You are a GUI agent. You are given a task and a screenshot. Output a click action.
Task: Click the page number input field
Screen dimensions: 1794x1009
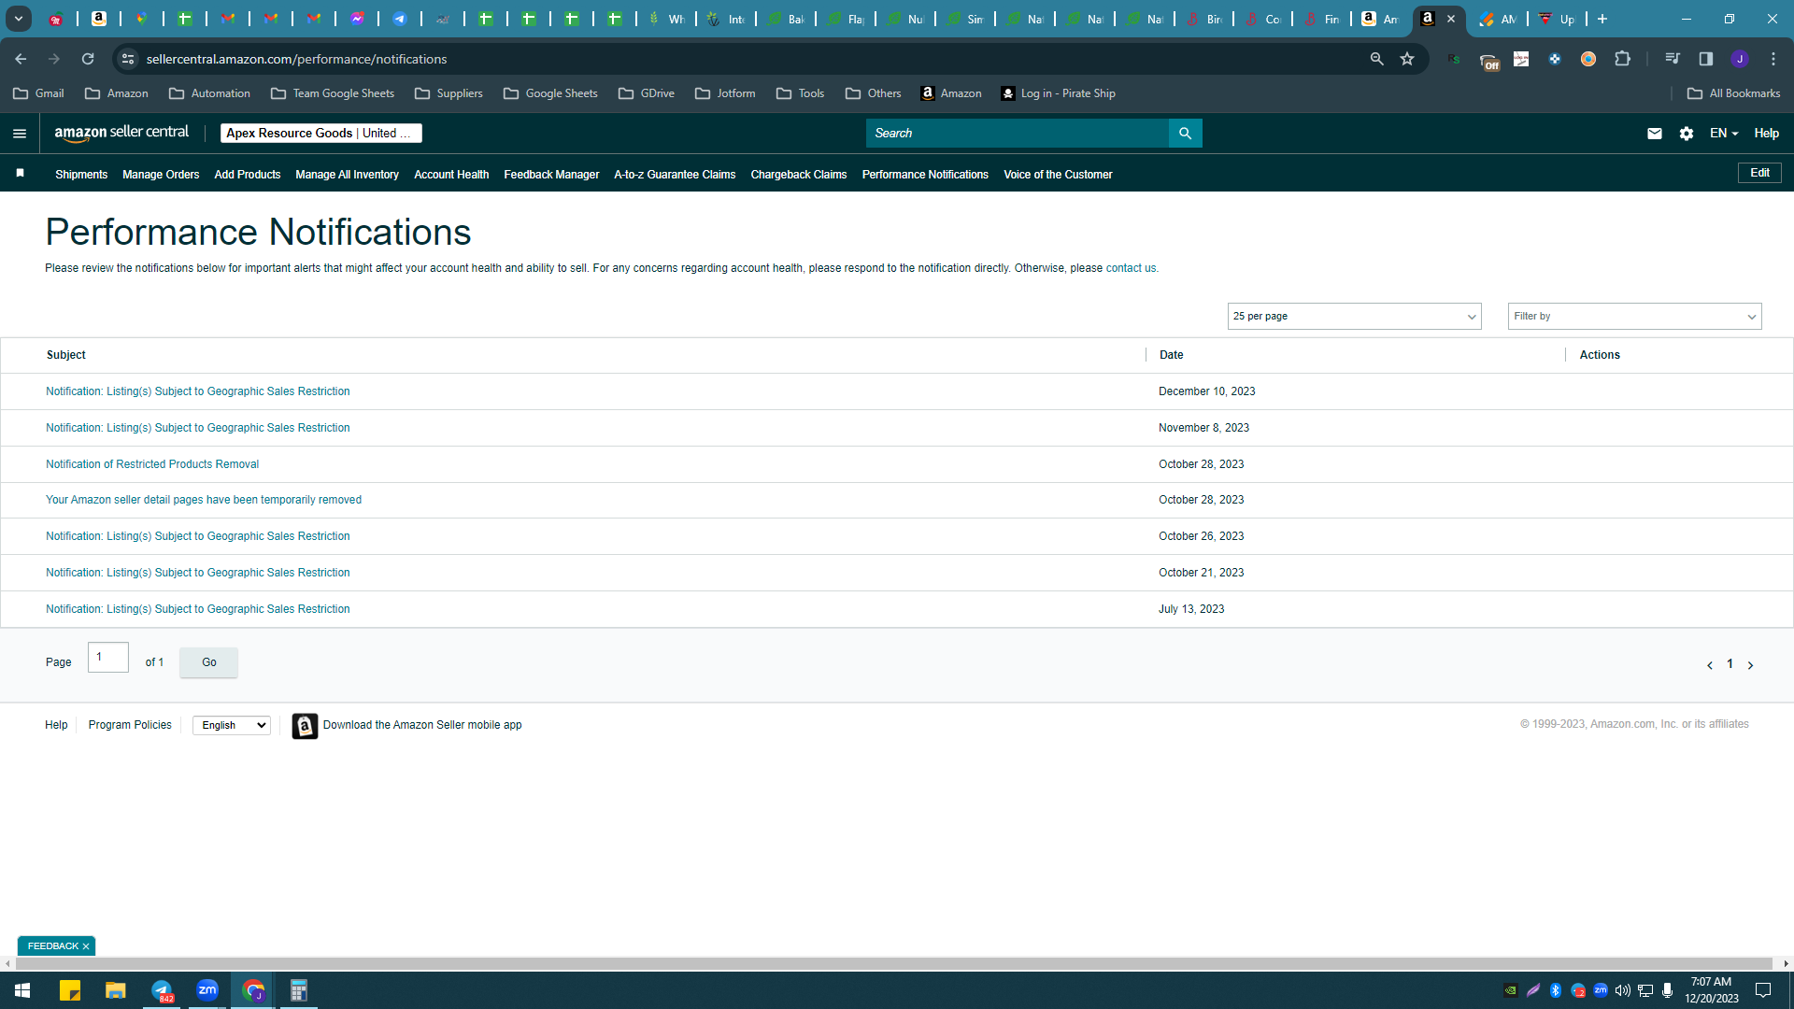[108, 658]
